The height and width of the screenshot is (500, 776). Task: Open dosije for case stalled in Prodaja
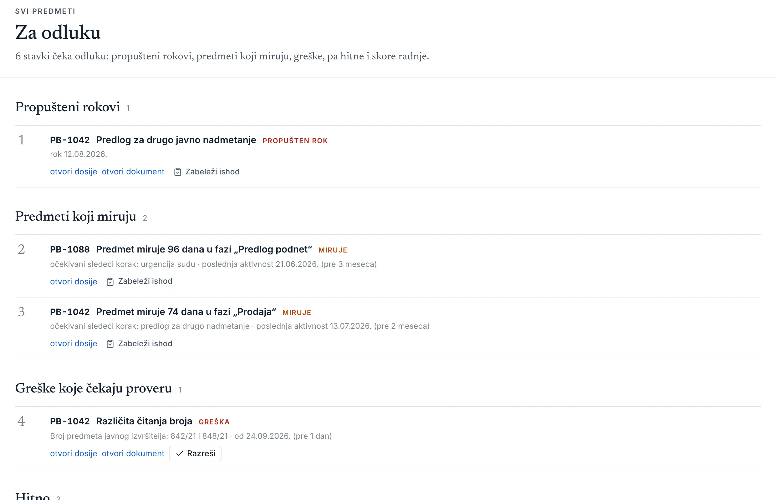[74, 343]
